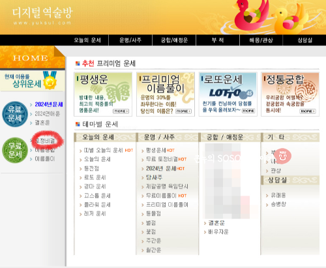Screen dimensions: 326x268
Task: Click MORE button on 정통궁합 banner
Action: pyautogui.click(x=308, y=112)
